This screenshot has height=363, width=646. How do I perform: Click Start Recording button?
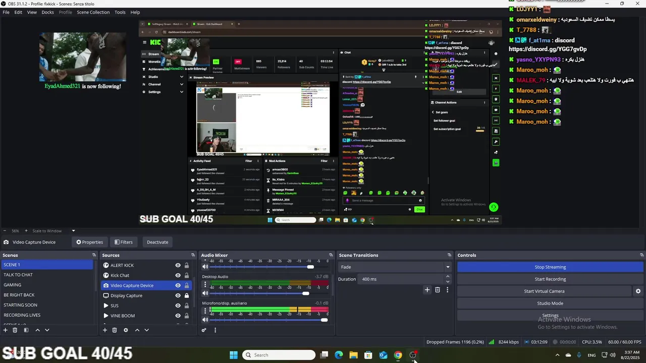point(550,279)
